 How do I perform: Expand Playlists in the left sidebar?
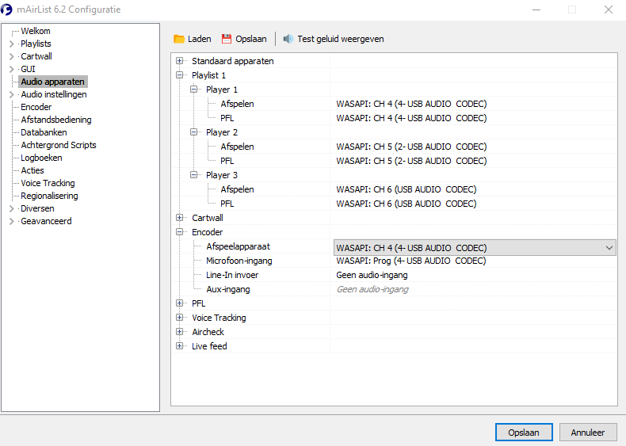click(11, 44)
